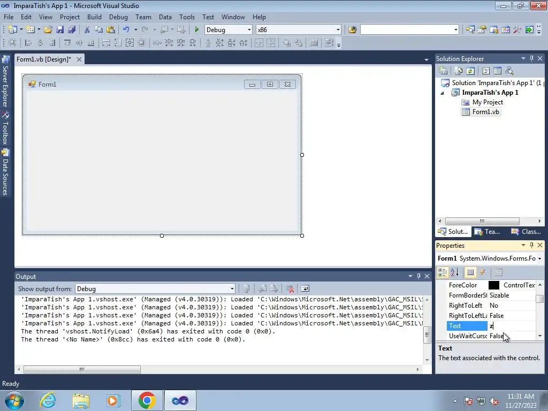Start debugging with the green play icon
Image resolution: width=548 pixels, height=411 pixels.
tap(196, 30)
